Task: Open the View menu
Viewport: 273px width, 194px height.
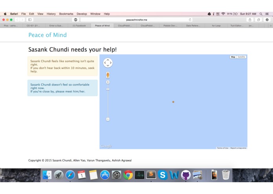Action: (x=40, y=14)
